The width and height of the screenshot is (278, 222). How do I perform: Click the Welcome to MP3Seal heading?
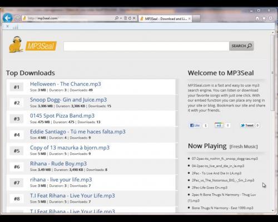coord(221,73)
